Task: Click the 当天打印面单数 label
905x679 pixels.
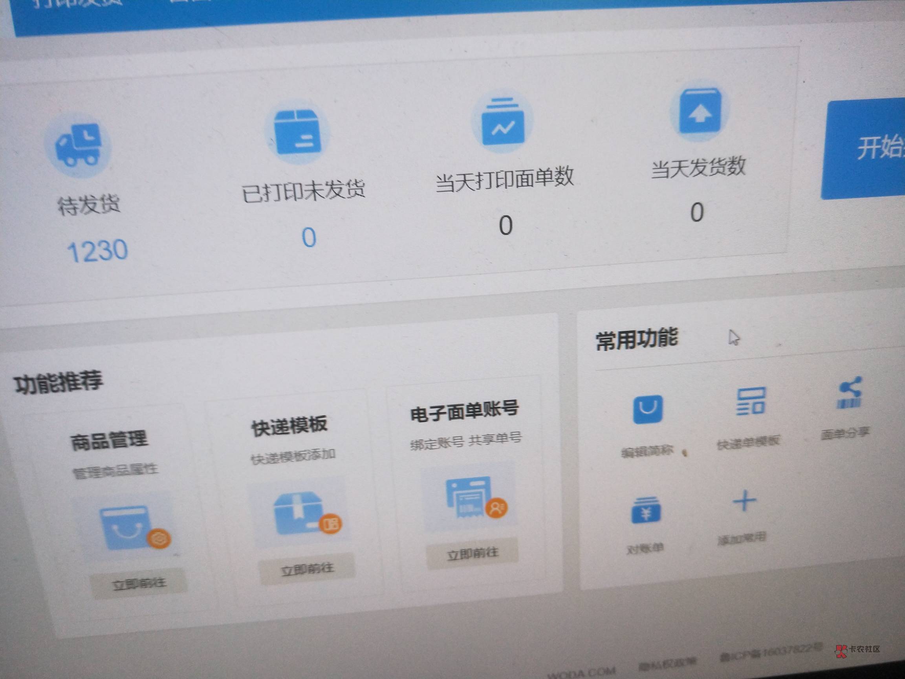Action: (504, 179)
